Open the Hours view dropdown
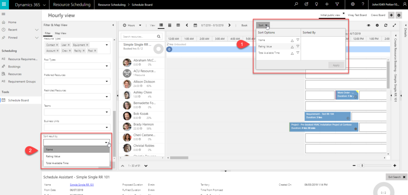The height and width of the screenshot is (195, 408). pyautogui.click(x=140, y=25)
